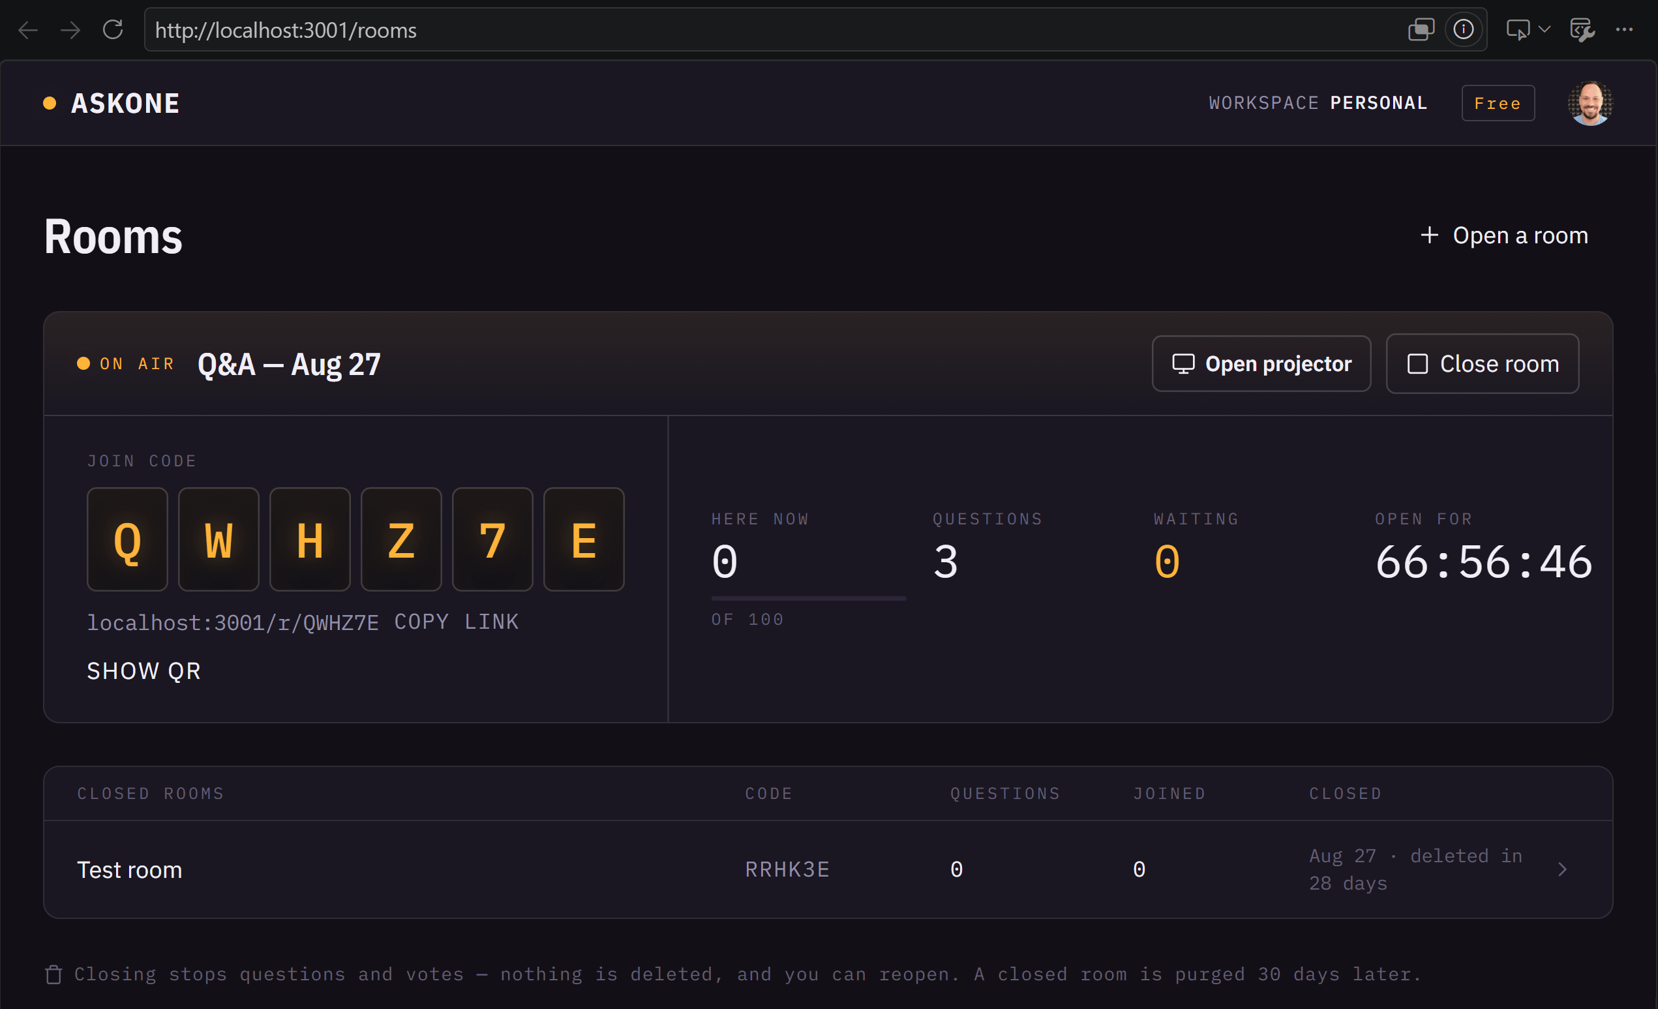Click the screen cast icon
Screen dimensions: 1658x1009
coord(1517,29)
